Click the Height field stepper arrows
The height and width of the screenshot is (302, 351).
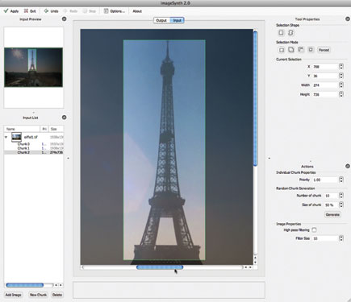click(341, 94)
